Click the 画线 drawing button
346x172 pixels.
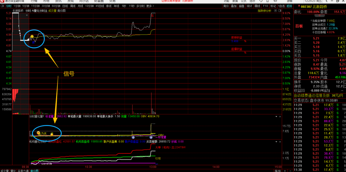(x=257, y=6)
